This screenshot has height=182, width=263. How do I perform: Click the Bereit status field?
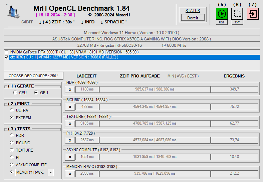(x=193, y=18)
